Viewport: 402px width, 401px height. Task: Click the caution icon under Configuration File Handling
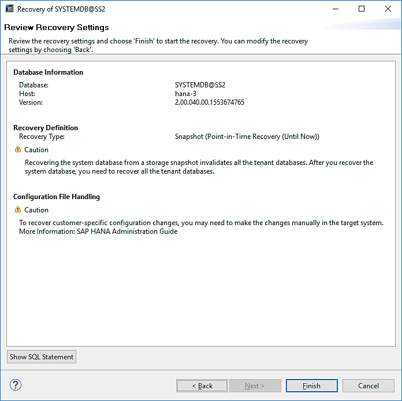point(17,209)
